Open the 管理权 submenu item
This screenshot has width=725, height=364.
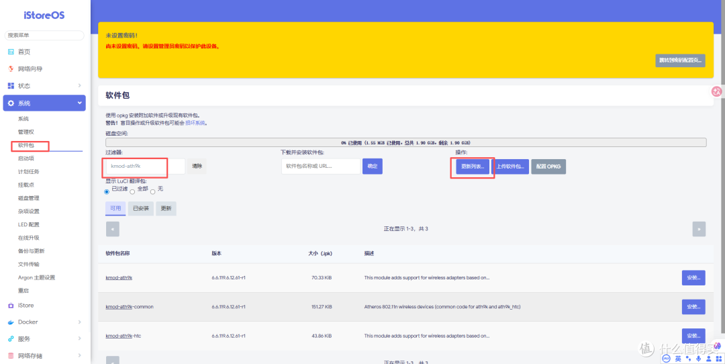(x=26, y=132)
